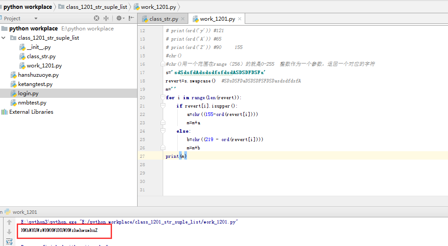448x246 pixels.
Task: Open hanshuzuoye.py from the project tree
Action: pyautogui.click(x=38, y=75)
